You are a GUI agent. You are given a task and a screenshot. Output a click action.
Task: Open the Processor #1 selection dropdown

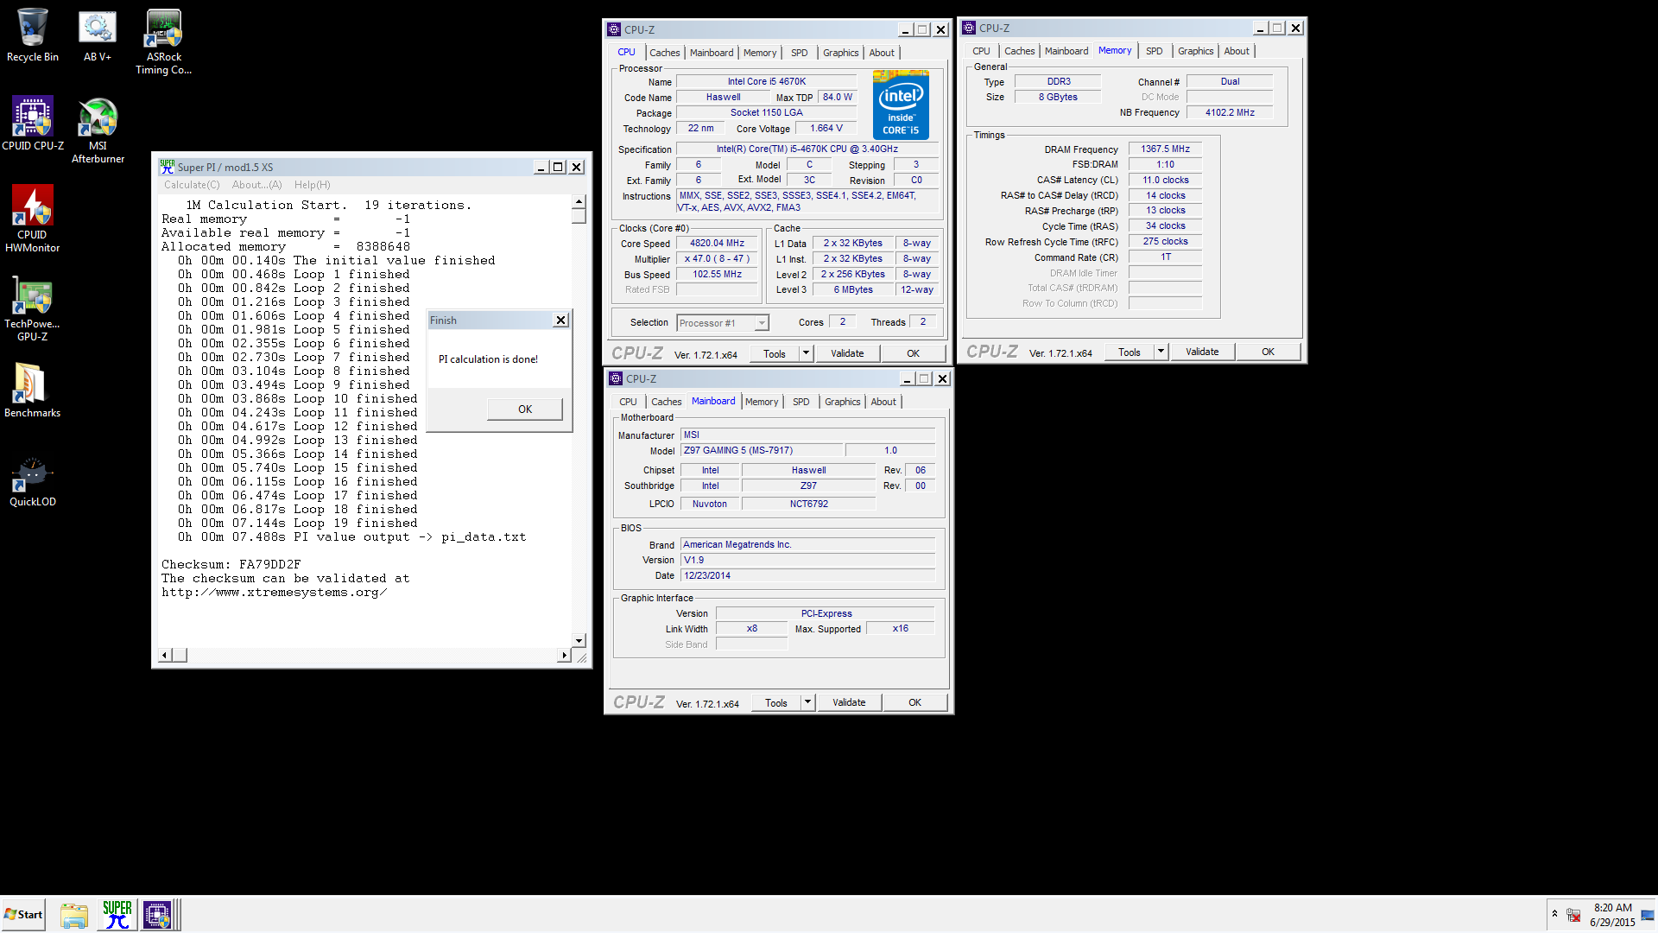[722, 323]
